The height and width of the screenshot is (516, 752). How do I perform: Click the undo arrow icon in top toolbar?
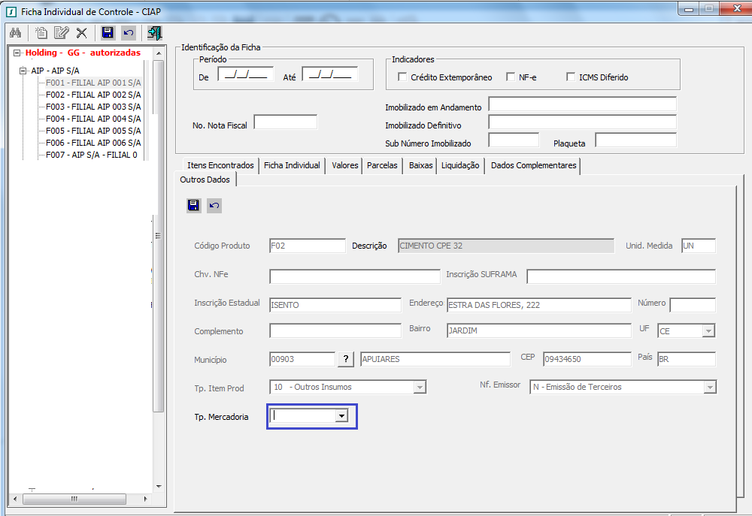(x=128, y=33)
